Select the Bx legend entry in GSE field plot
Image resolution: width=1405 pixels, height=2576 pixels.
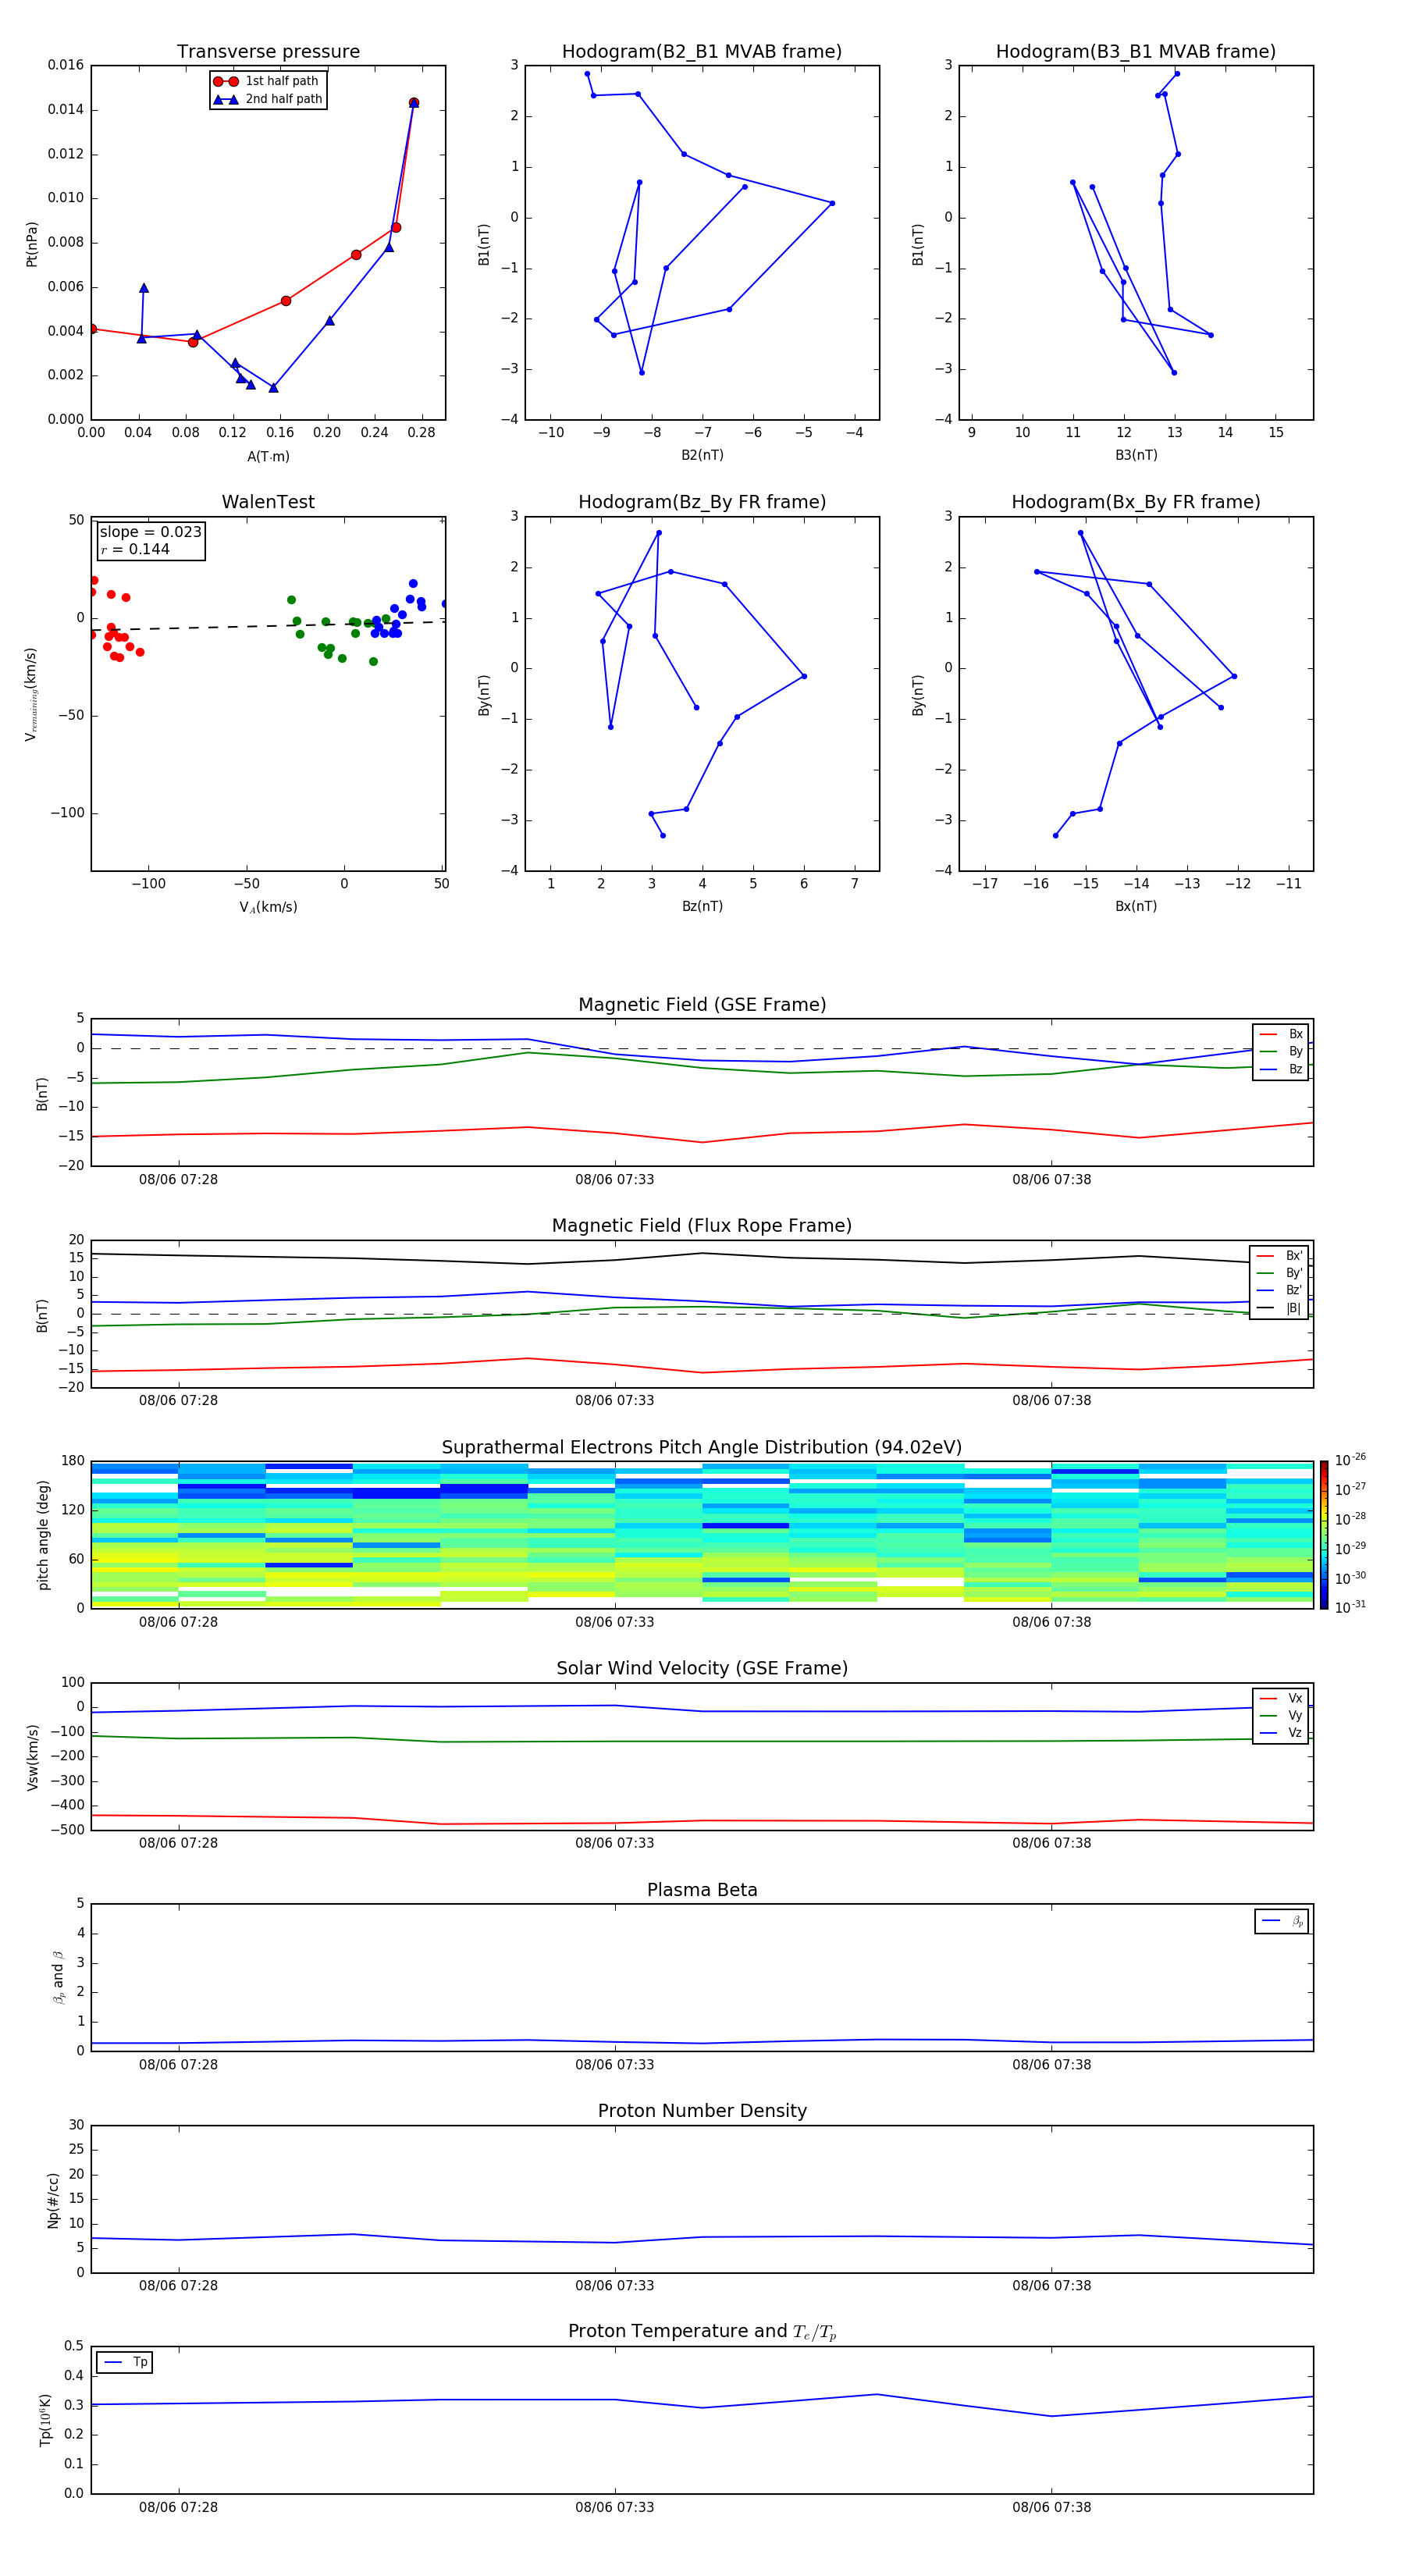pos(1282,1034)
